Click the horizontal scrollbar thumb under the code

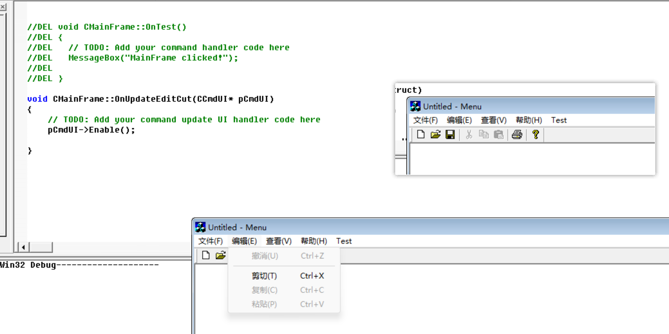click(x=41, y=247)
